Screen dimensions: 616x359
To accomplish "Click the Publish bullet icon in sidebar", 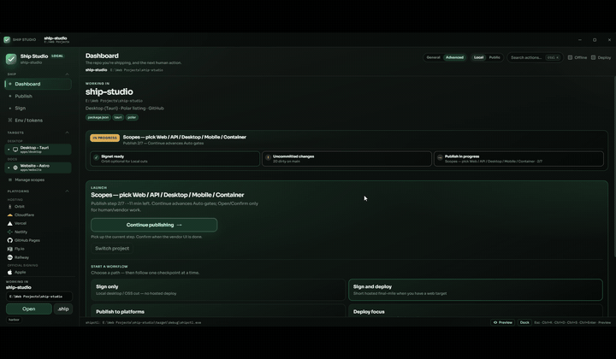I will (x=9, y=96).
